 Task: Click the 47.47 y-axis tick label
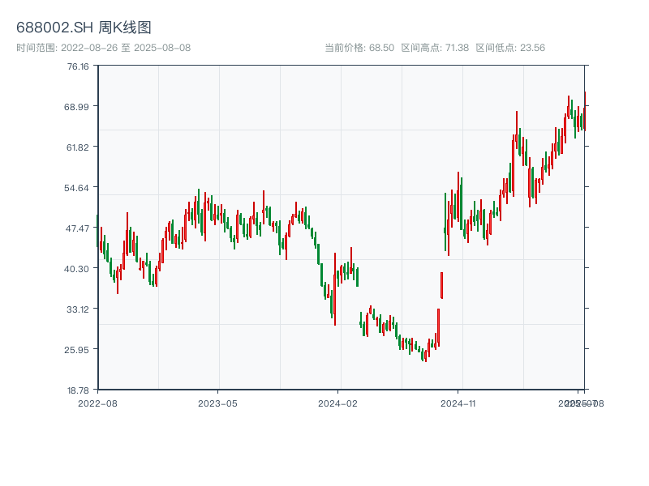[x=78, y=228]
